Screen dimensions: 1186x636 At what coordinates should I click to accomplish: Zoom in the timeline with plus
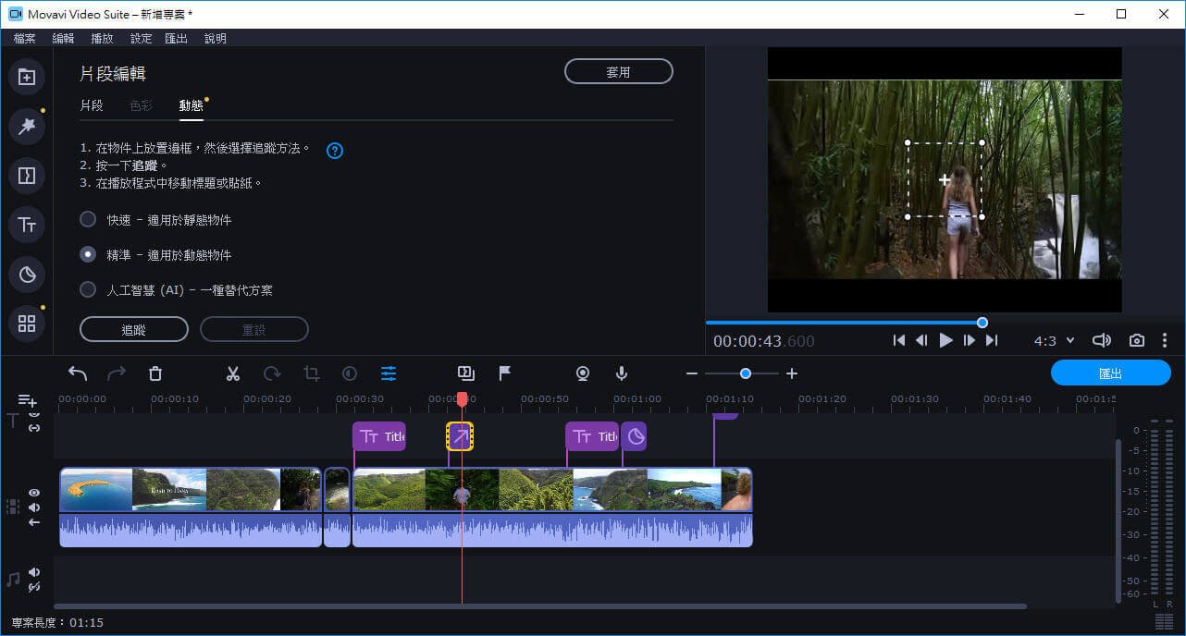pyautogui.click(x=792, y=373)
